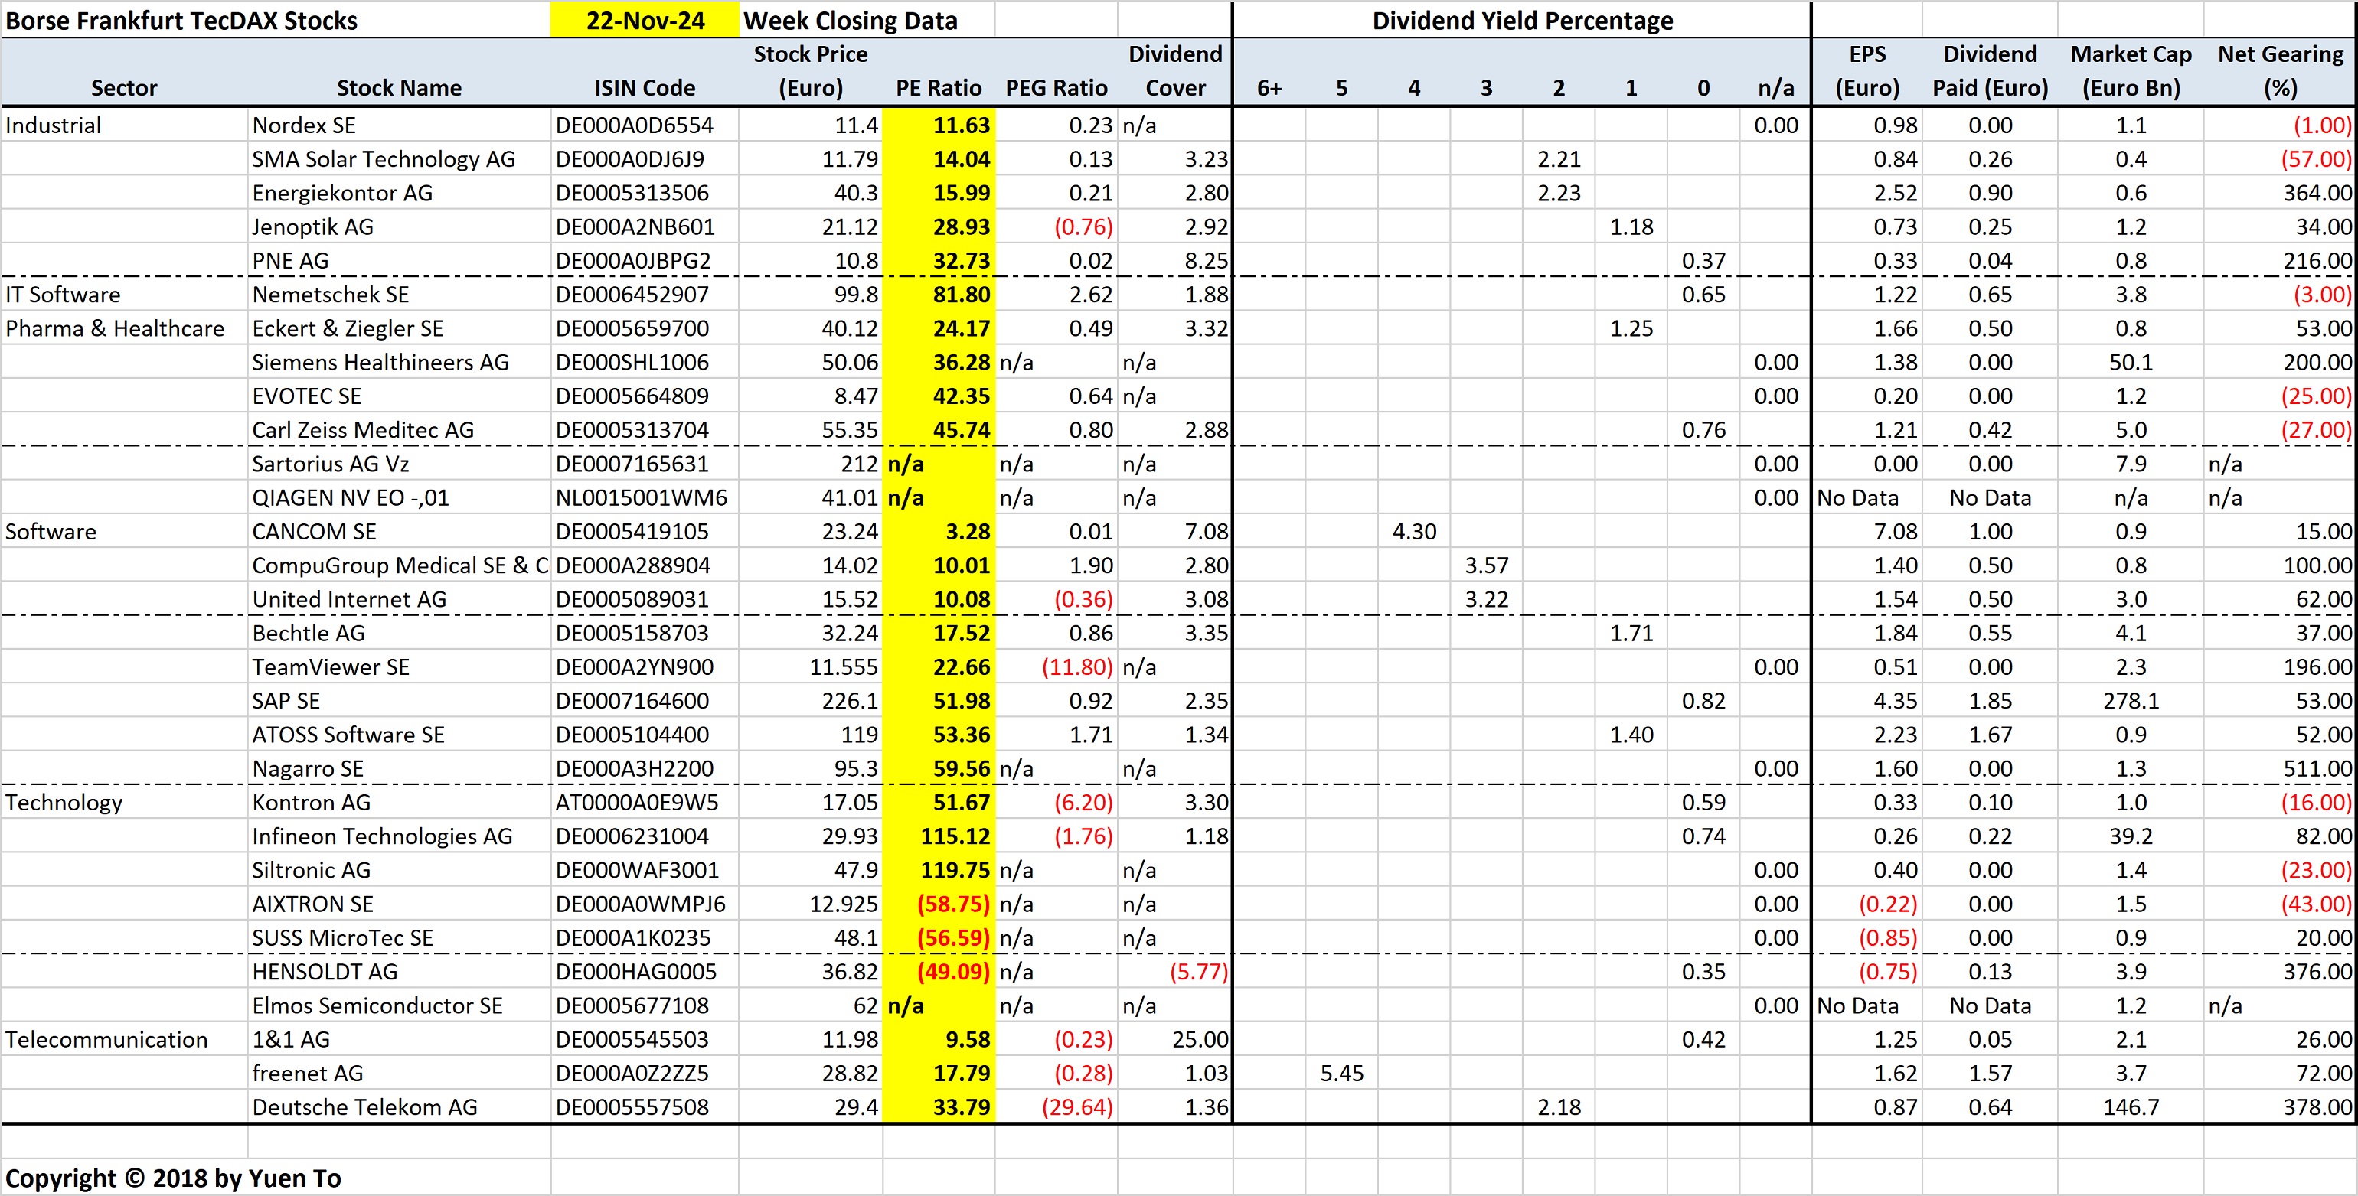Viewport: 2358px width, 1196px height.
Task: Select CANCOM SE dividend yield 4.30
Action: [x=1414, y=532]
